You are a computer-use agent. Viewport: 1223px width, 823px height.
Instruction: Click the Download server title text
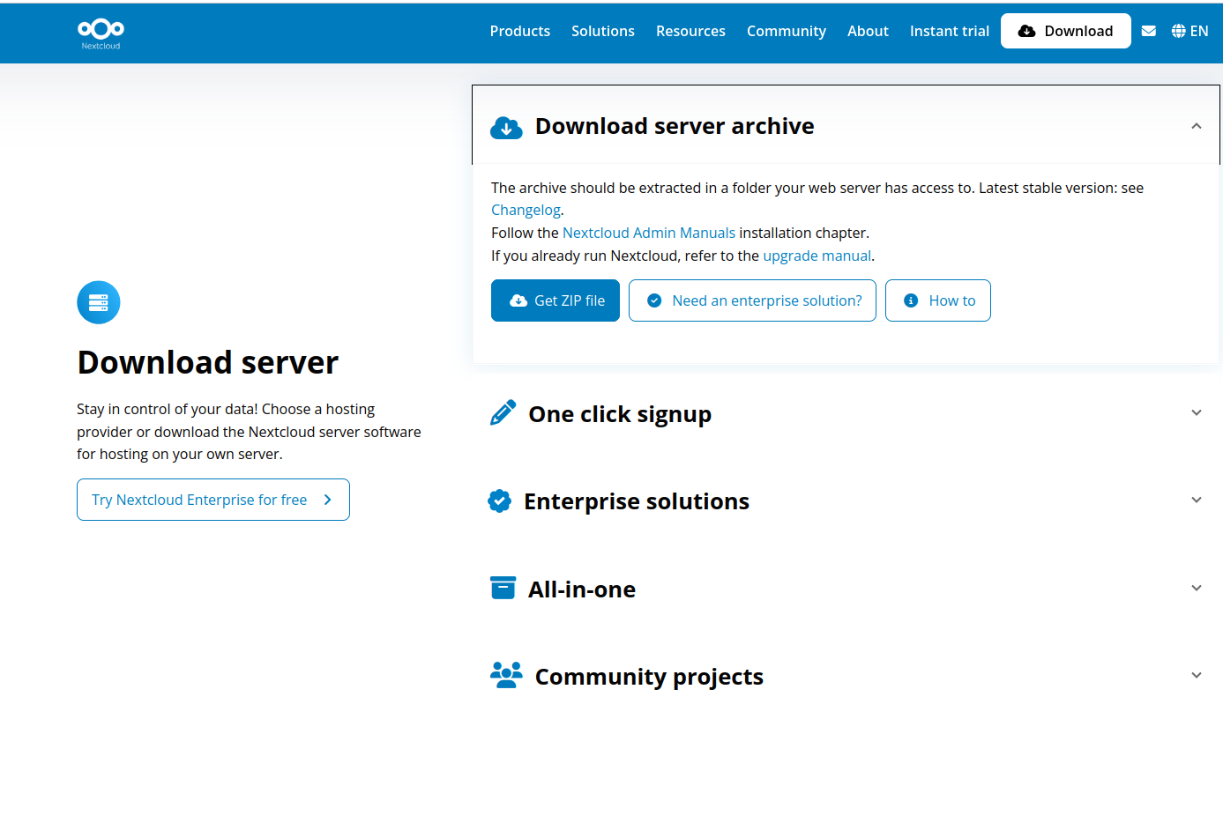pyautogui.click(x=208, y=362)
